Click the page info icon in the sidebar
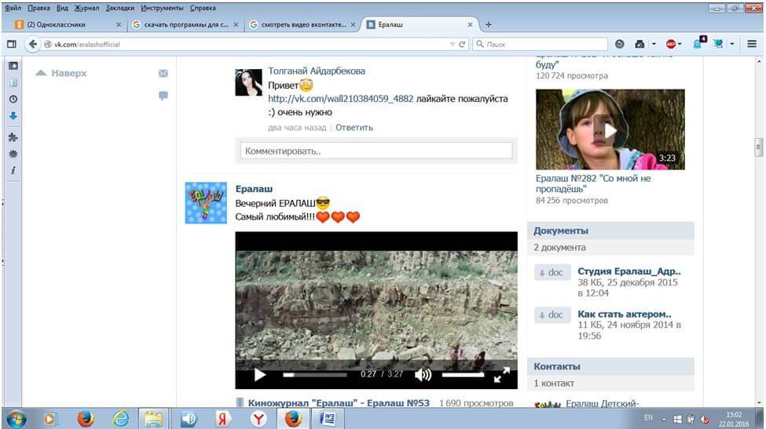 pos(13,170)
